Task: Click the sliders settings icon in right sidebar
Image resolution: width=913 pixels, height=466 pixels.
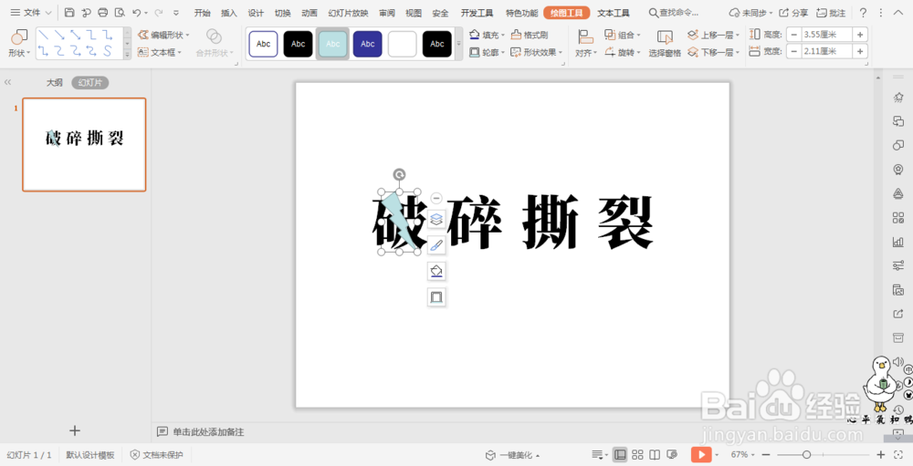Action: pyautogui.click(x=897, y=265)
